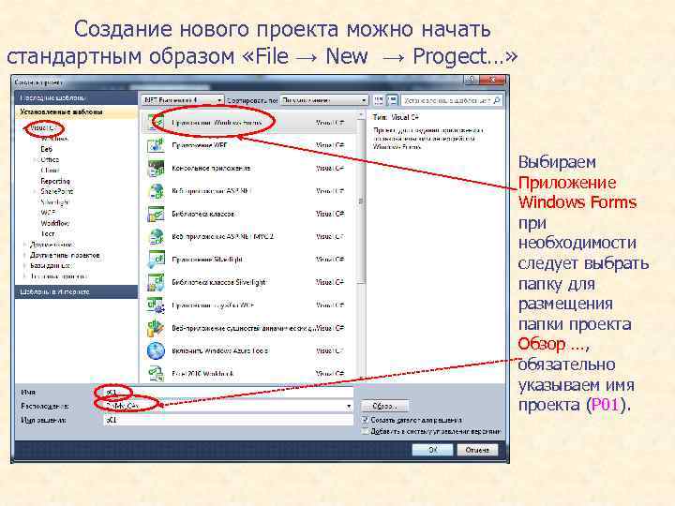Select 'Консольное приложение' row text
The image size is (675, 506).
[211, 168]
